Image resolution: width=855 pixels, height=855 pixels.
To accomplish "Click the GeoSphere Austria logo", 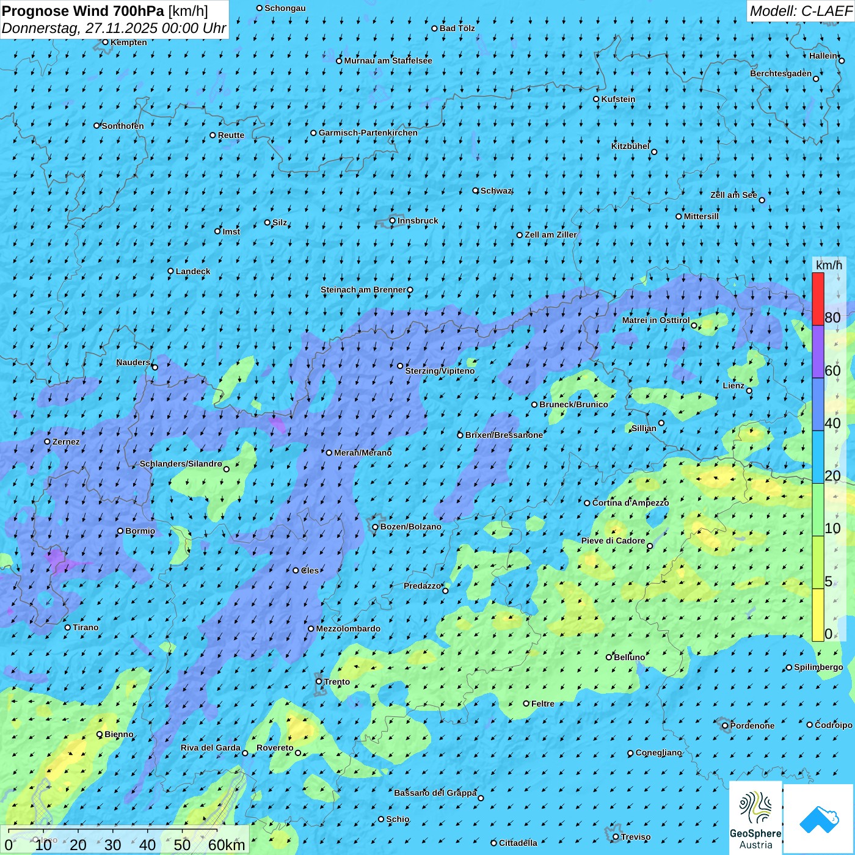I will (755, 817).
